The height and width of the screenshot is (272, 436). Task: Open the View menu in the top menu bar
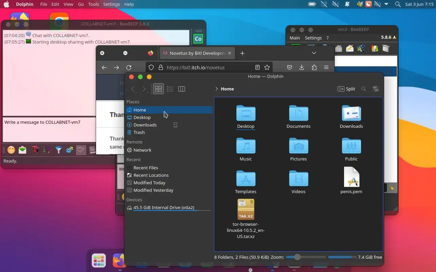[x=68, y=4]
